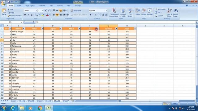Click the AutoSum sigma icon
Image resolution: width=198 pixels, height=111 pixels.
[x=156, y=10]
